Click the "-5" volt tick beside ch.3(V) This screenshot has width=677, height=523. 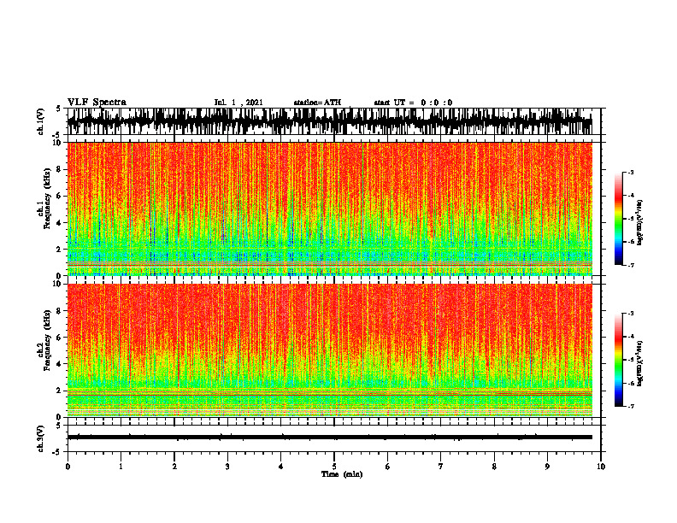coord(57,452)
